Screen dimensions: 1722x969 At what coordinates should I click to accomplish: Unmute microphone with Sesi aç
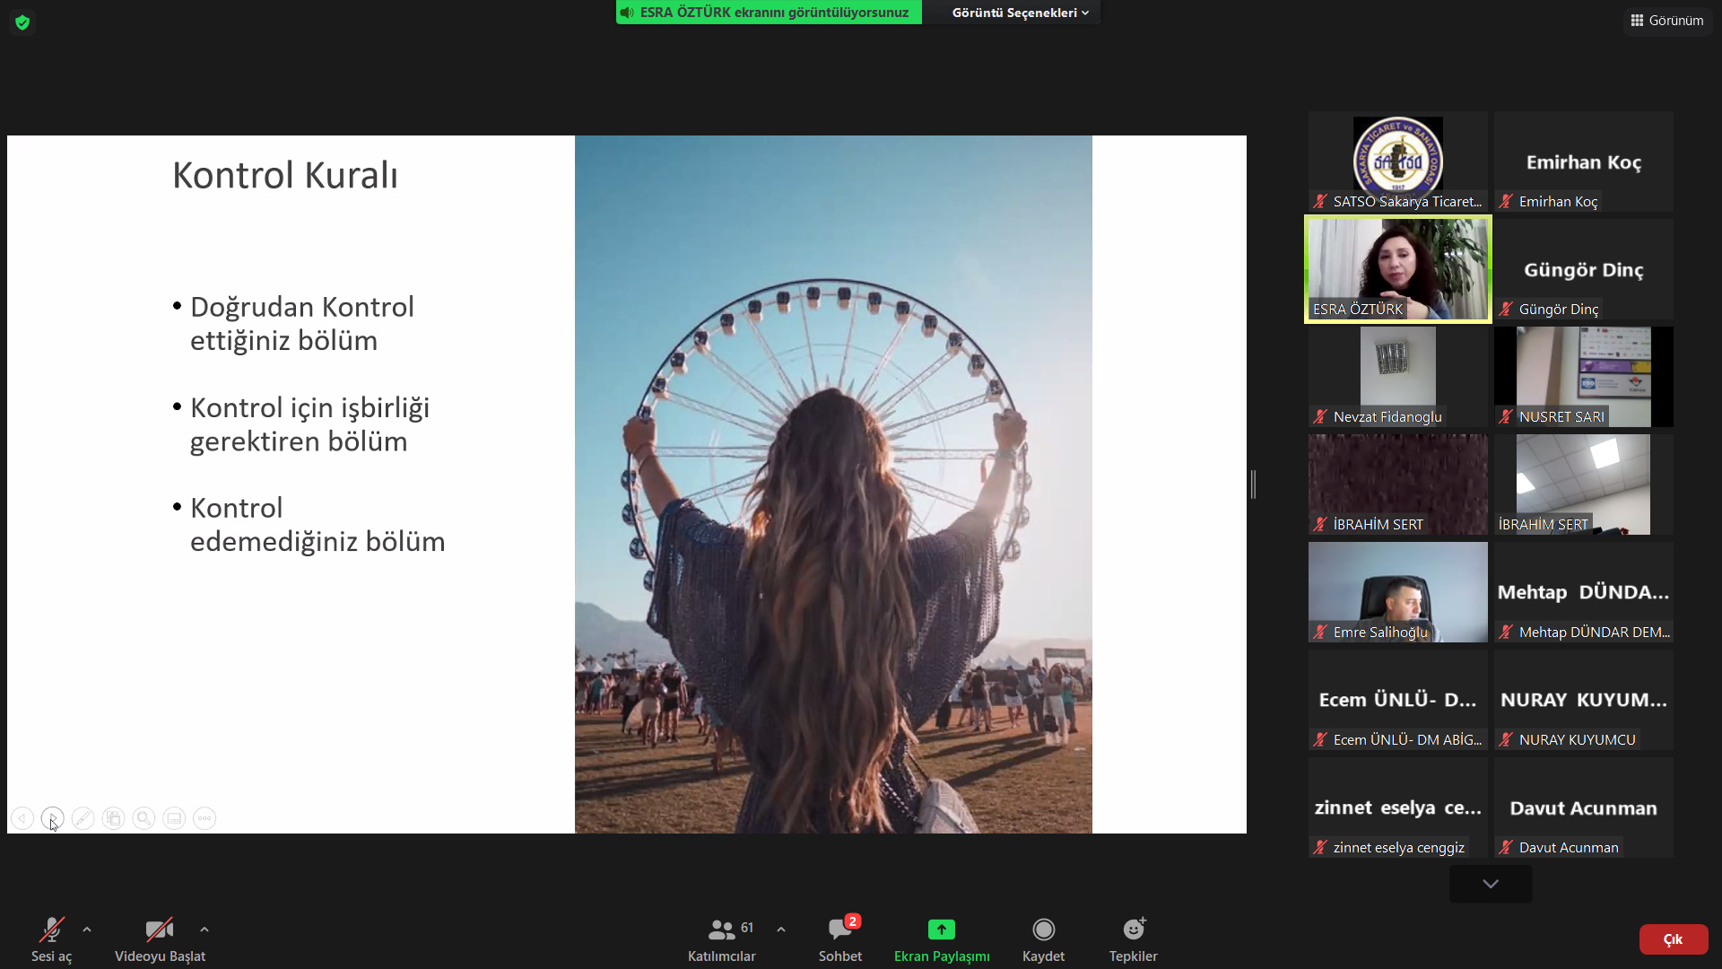point(51,938)
